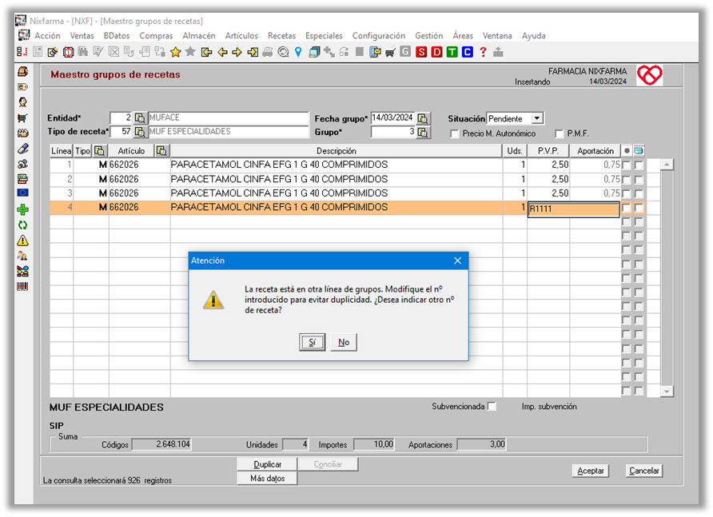Click the grid scrollbar down arrow
Image resolution: width=713 pixels, height=517 pixels.
[667, 392]
